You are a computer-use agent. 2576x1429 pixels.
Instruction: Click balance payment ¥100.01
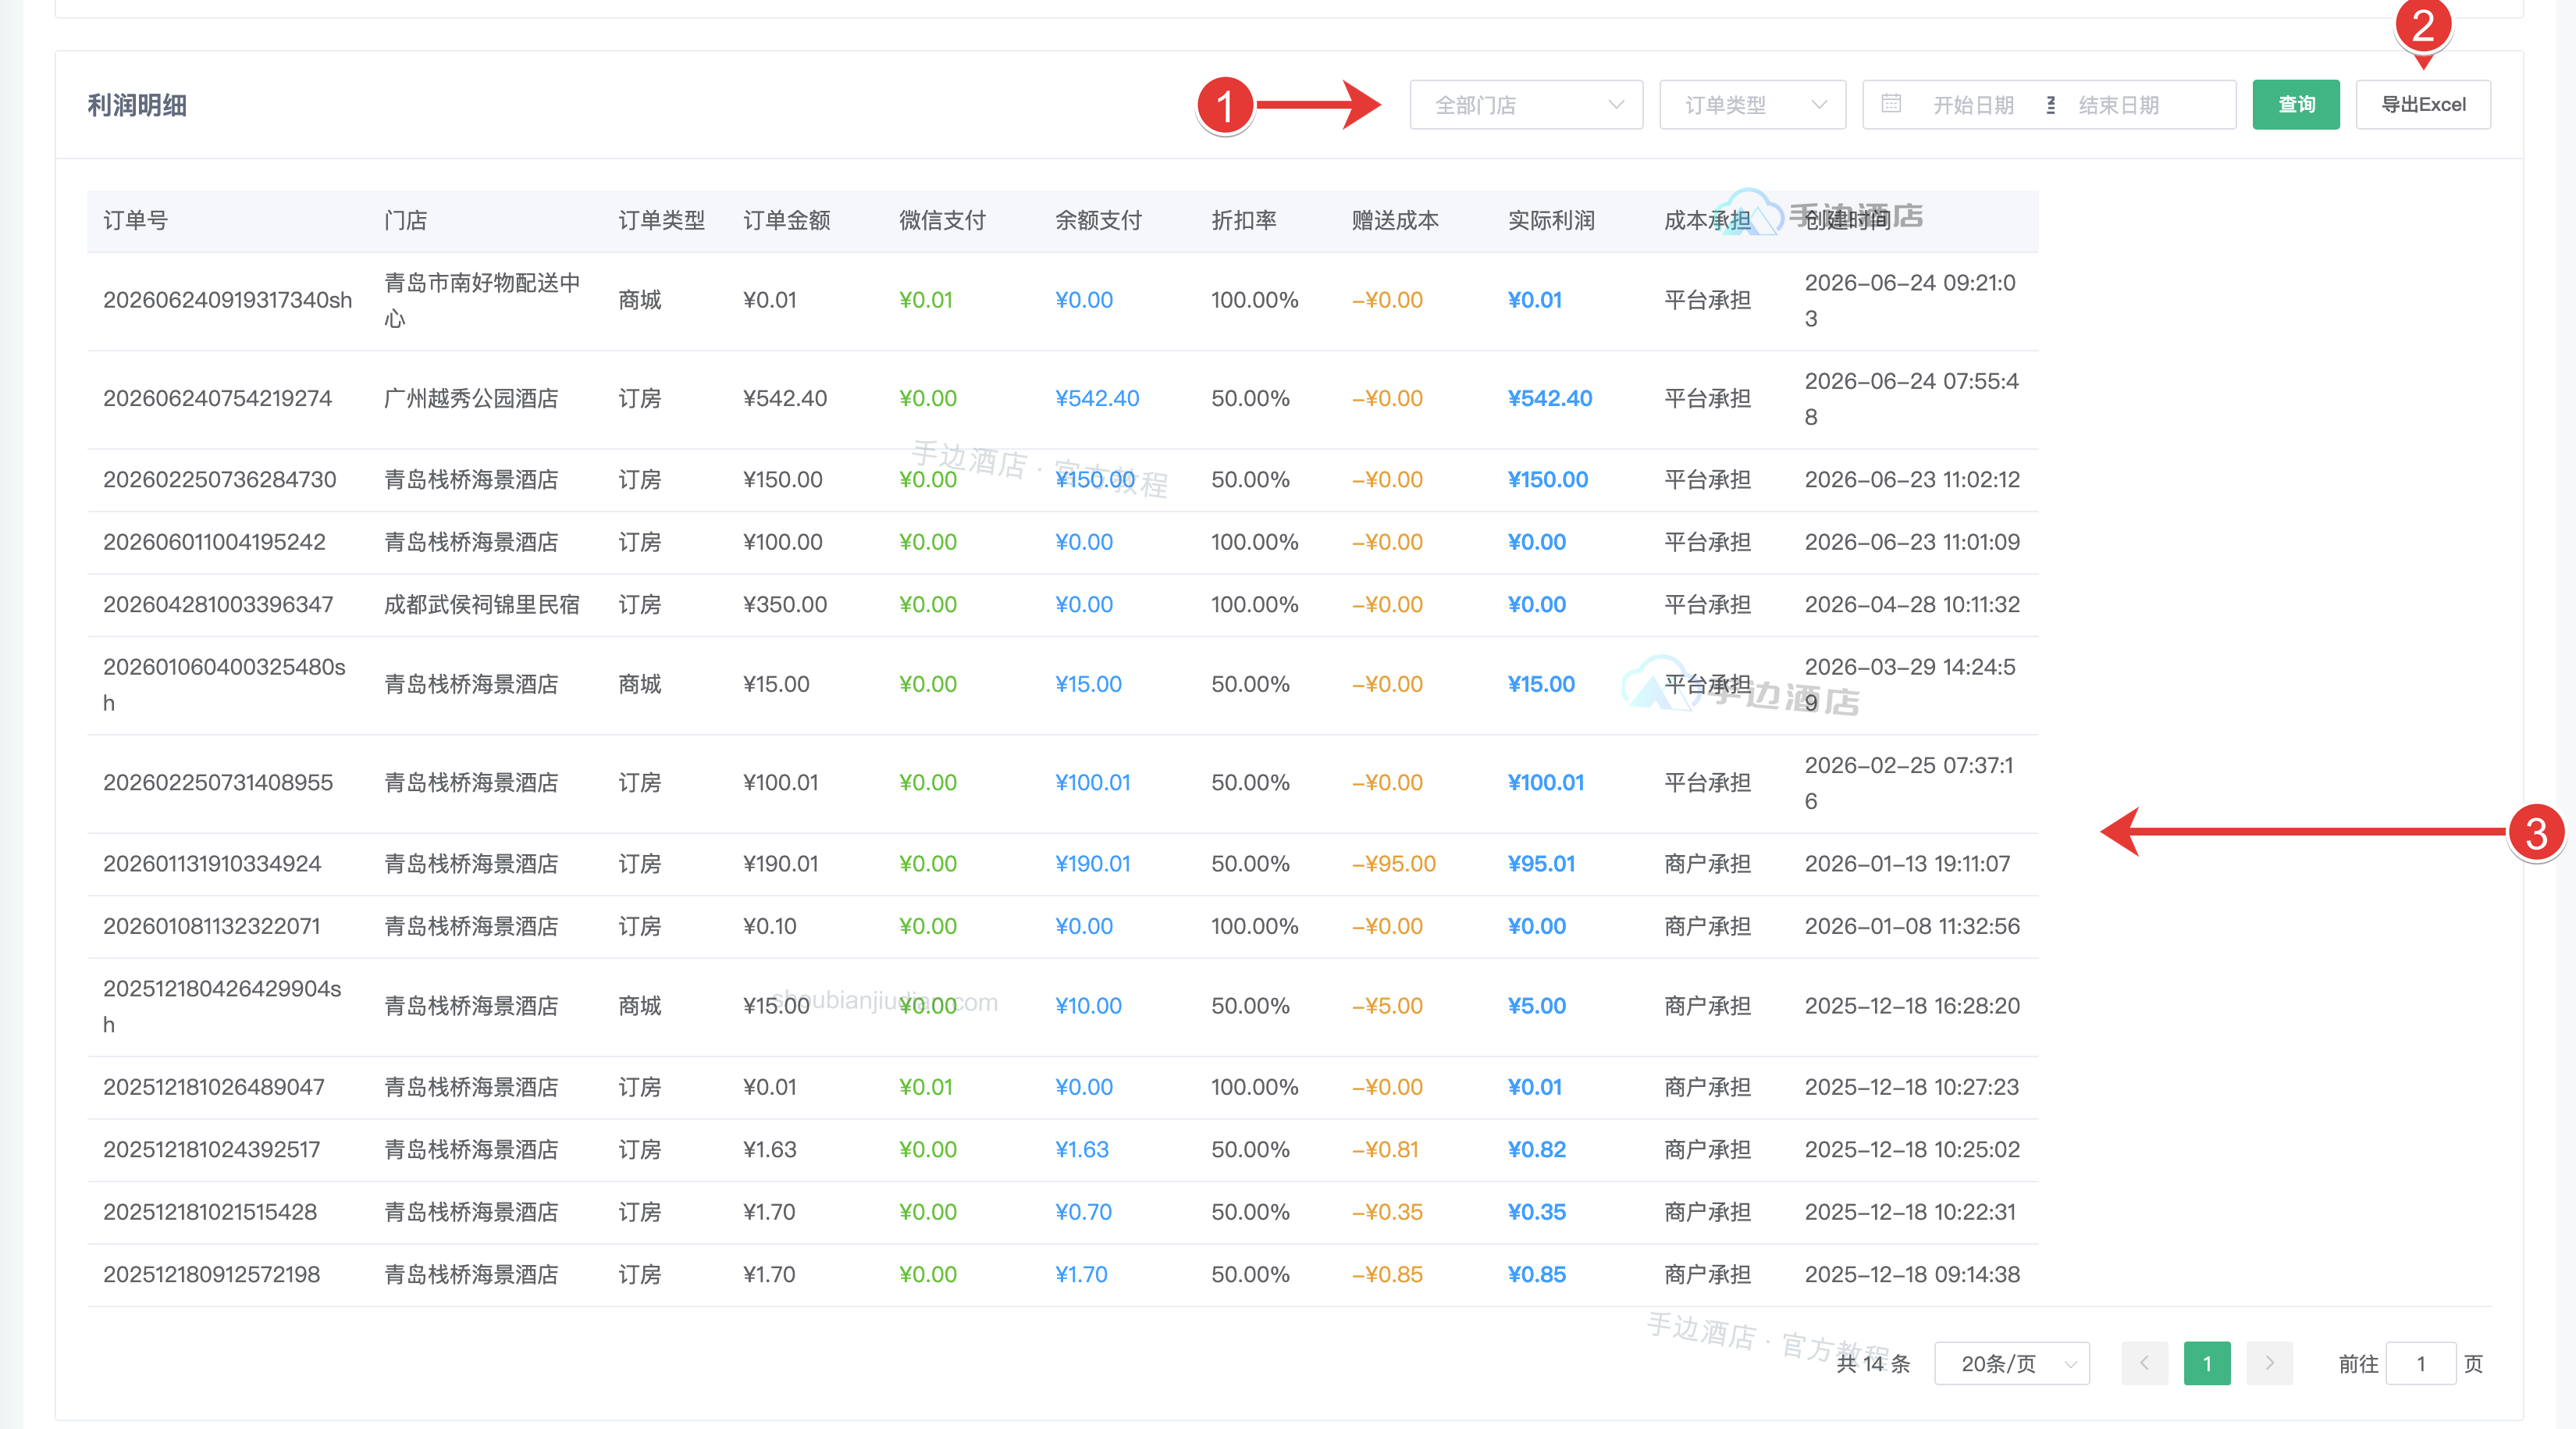point(1093,783)
